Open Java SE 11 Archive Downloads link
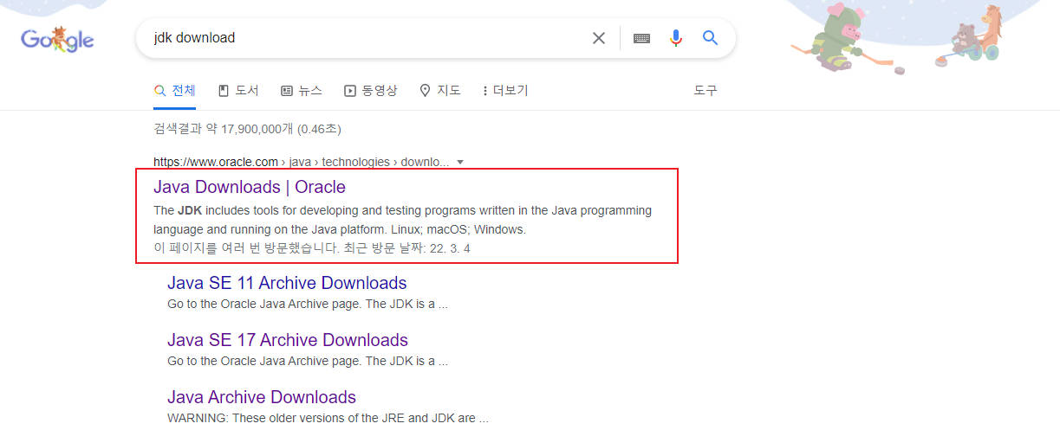The height and width of the screenshot is (430, 1060). pyautogui.click(x=287, y=283)
